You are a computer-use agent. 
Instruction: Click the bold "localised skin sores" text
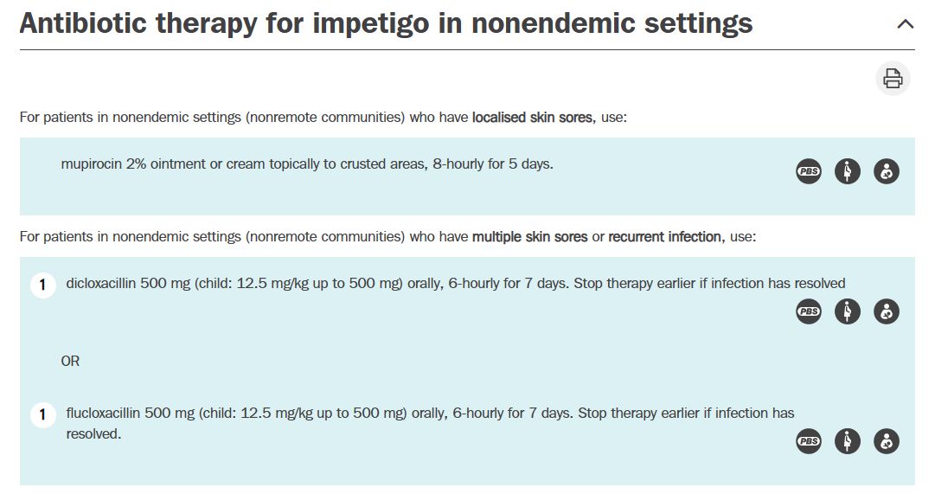pyautogui.click(x=533, y=117)
